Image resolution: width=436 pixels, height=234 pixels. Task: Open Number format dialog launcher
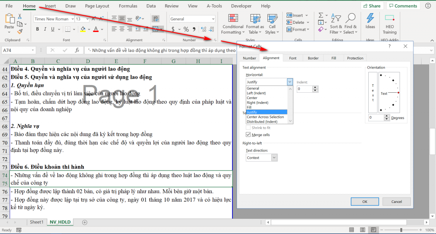point(215,40)
